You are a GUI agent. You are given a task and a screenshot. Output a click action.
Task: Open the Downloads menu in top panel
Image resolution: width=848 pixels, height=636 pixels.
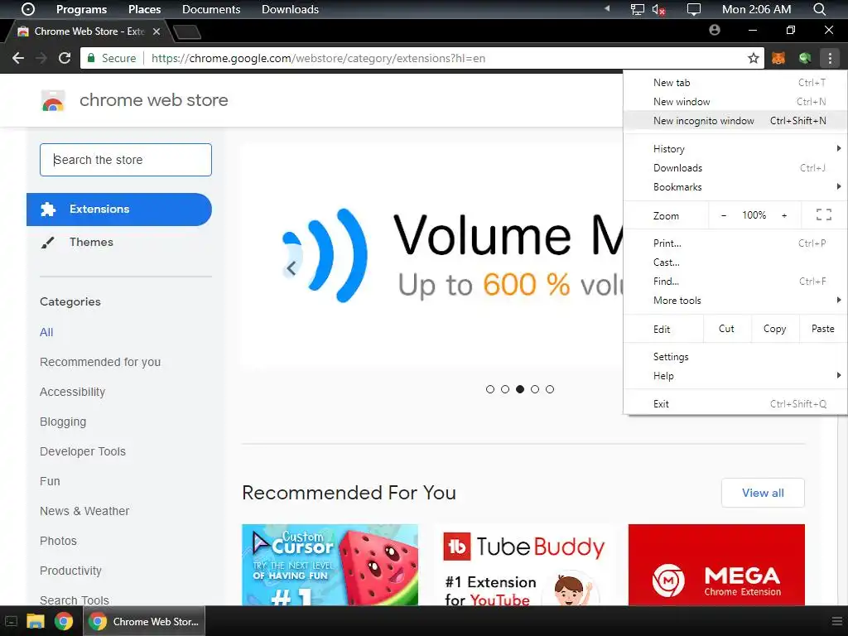(x=290, y=9)
